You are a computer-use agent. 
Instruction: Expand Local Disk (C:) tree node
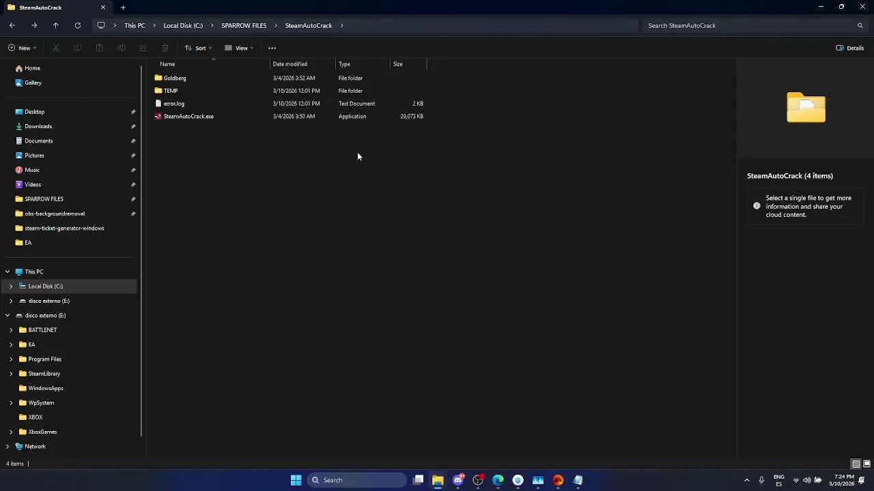point(11,286)
